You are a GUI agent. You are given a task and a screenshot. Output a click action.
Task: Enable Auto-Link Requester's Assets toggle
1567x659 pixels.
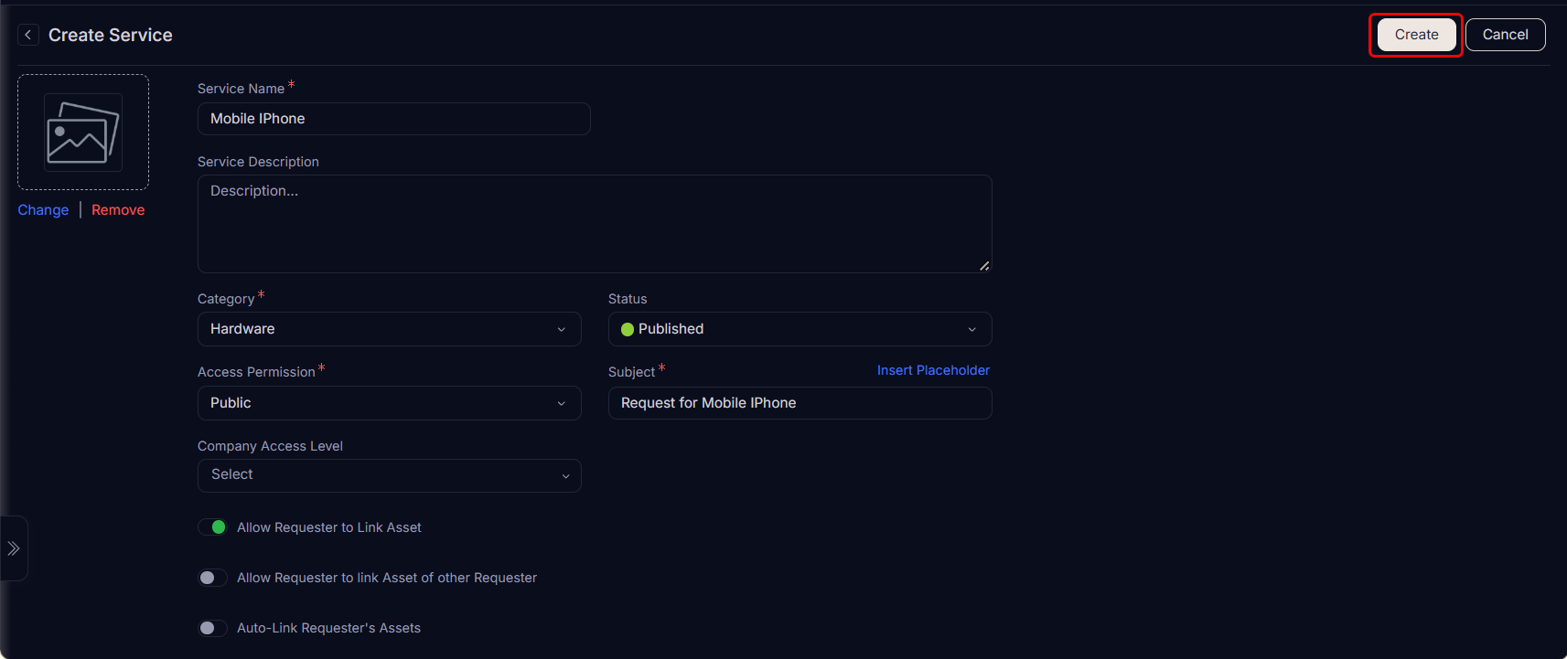[x=213, y=628]
